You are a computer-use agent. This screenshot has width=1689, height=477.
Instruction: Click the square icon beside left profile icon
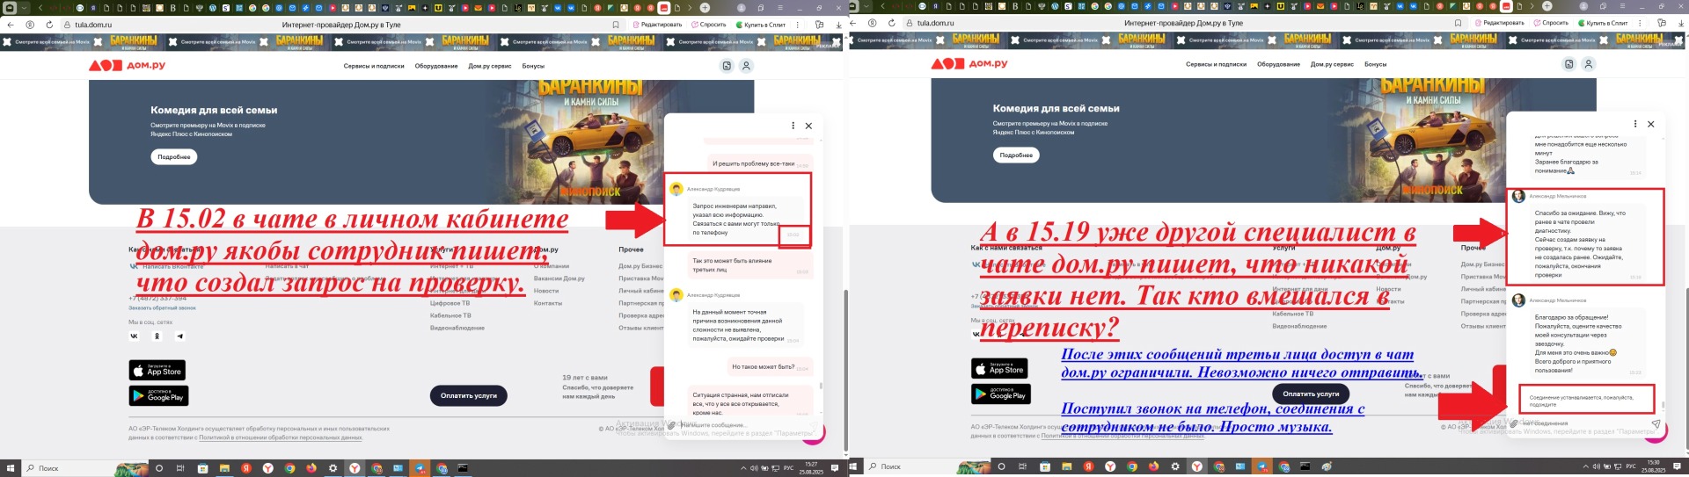point(727,66)
